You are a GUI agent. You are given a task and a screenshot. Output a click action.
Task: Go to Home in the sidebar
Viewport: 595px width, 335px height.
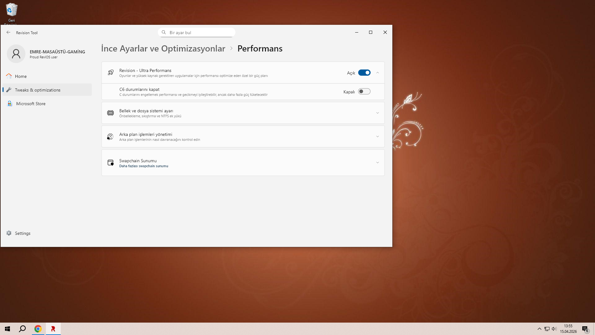pos(47,76)
